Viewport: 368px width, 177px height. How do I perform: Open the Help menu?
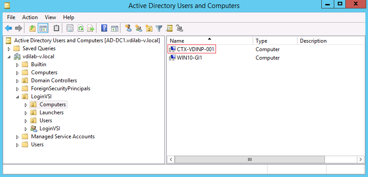68,17
